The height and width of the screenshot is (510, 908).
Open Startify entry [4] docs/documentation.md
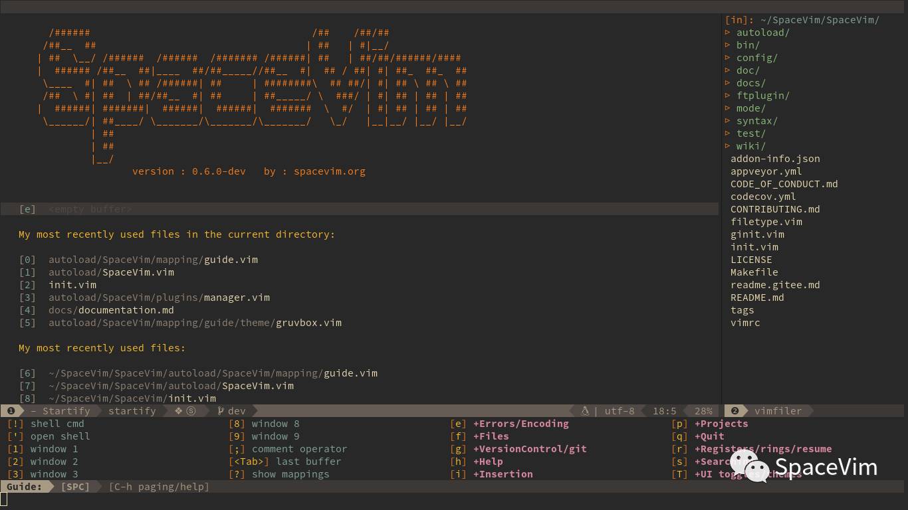(x=96, y=310)
